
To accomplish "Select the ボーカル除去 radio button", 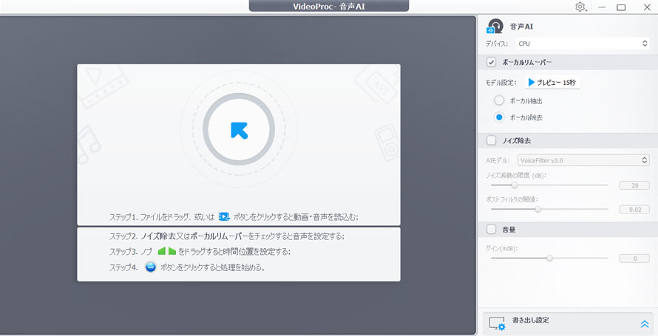I will 499,117.
